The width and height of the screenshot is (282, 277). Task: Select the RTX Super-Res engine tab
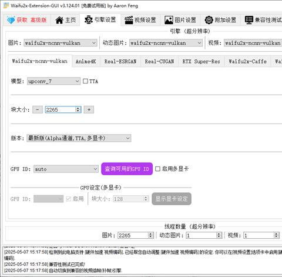click(201, 62)
